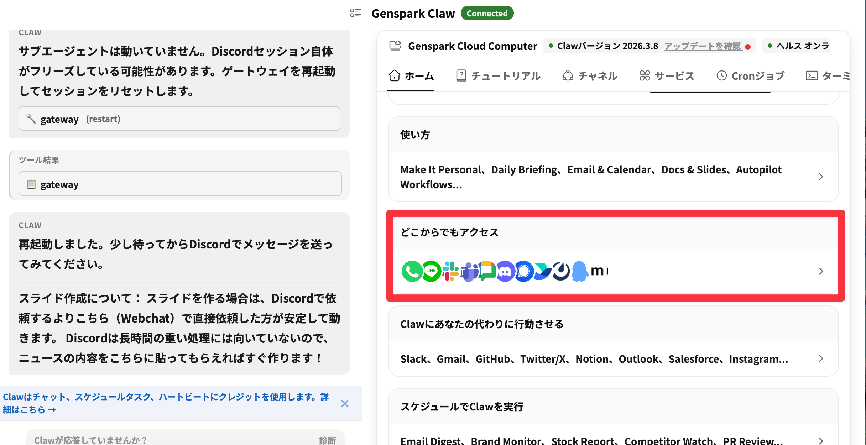The height and width of the screenshot is (445, 866).
Task: Click the アップデートを確認 link
Action: 703,46
